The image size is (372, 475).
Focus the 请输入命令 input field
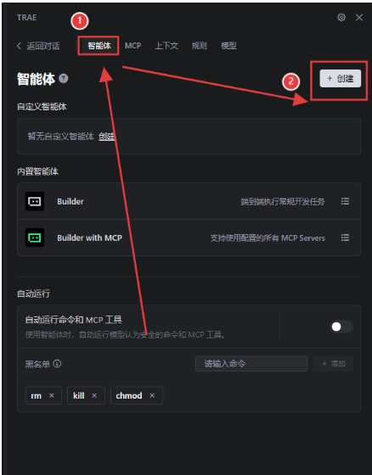251,364
